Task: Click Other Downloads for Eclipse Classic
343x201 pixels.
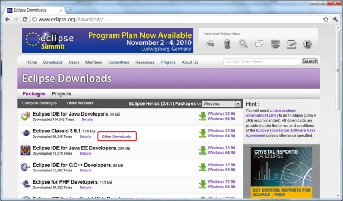Action: (x=117, y=136)
